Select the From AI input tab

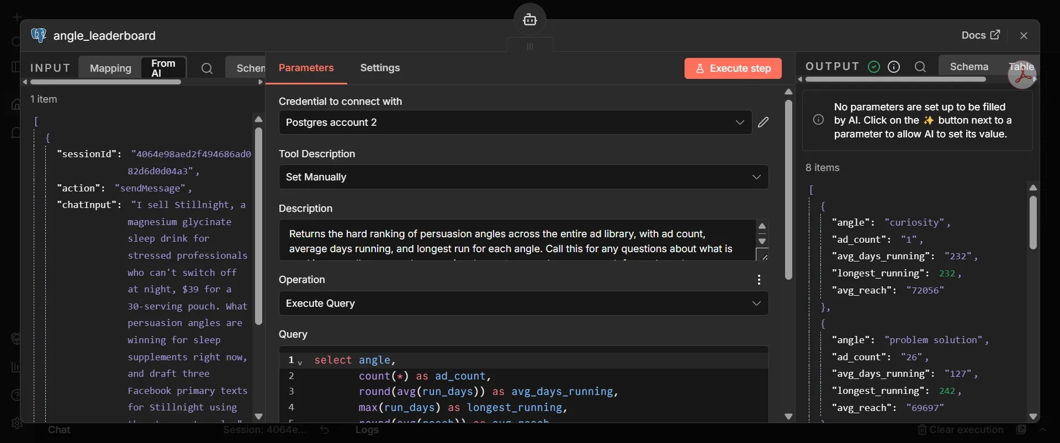(163, 68)
